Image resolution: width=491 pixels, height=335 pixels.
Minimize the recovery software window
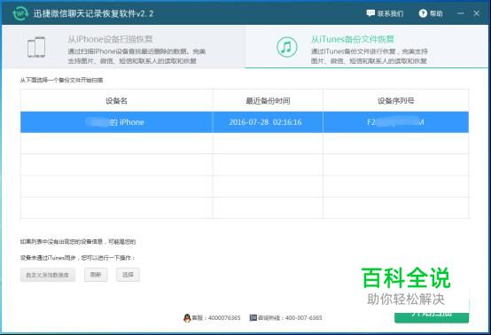click(x=460, y=13)
